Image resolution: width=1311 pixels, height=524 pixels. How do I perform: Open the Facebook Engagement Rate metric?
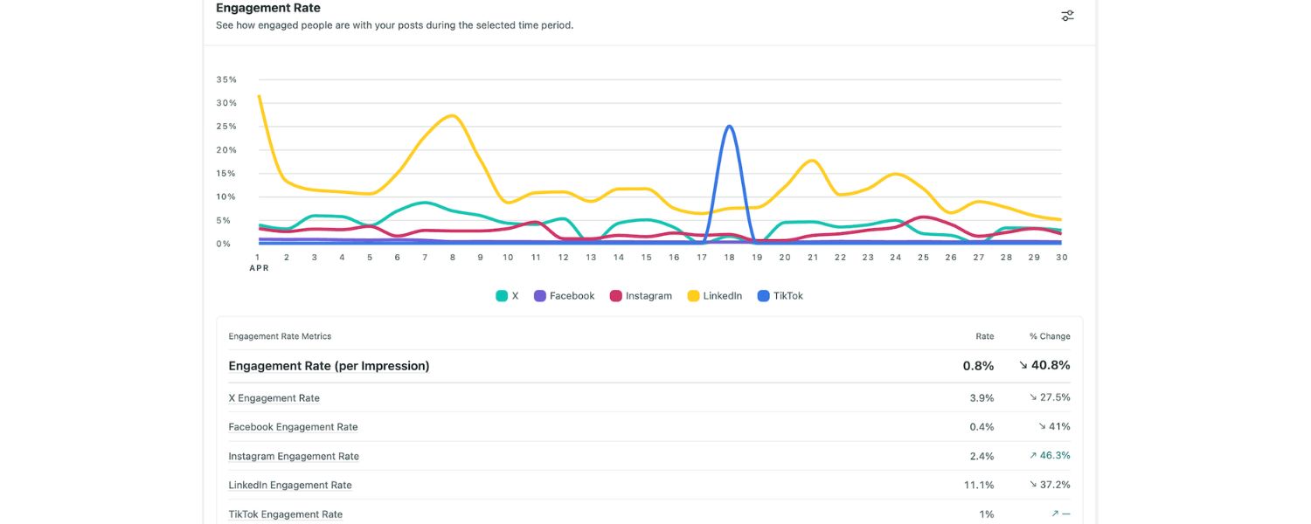pos(293,427)
